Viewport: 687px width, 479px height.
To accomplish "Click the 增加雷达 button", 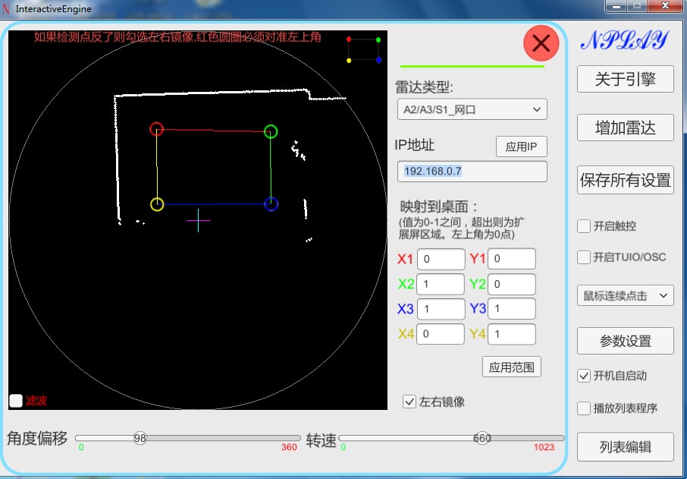I will coord(626,128).
